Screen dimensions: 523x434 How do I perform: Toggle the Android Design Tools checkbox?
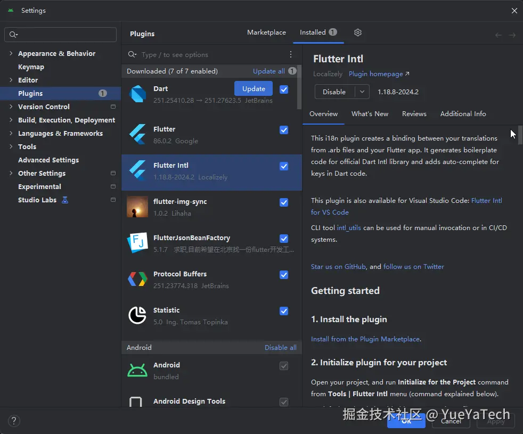(x=284, y=402)
